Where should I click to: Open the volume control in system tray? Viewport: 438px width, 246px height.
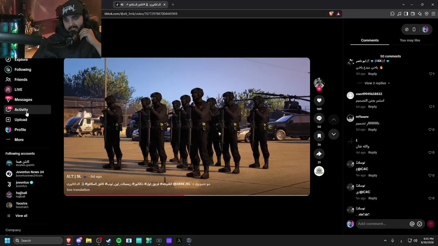tap(415, 241)
